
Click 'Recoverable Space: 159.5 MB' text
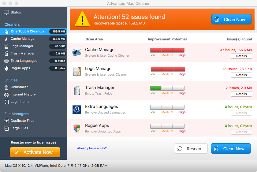[x=119, y=23]
